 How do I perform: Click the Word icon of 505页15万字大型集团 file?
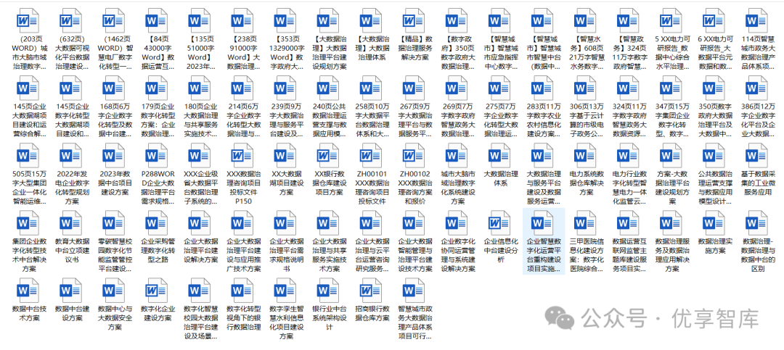pyautogui.click(x=28, y=156)
